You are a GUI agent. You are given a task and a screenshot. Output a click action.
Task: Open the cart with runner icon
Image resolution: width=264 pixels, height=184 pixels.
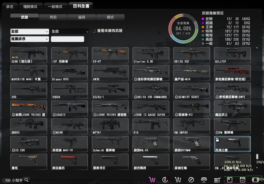point(178,180)
